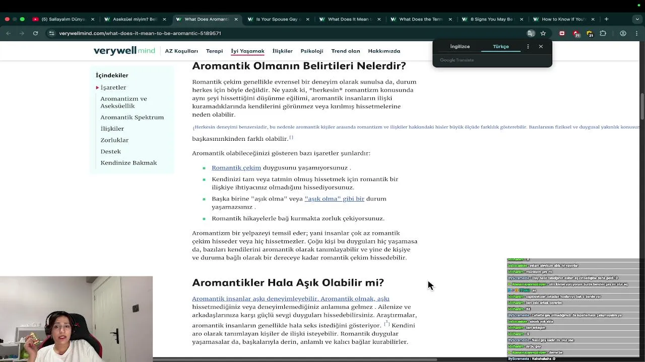Jump to 'Aromantizm ve Aseksüellik' section
The image size is (645, 362).
[x=123, y=102]
